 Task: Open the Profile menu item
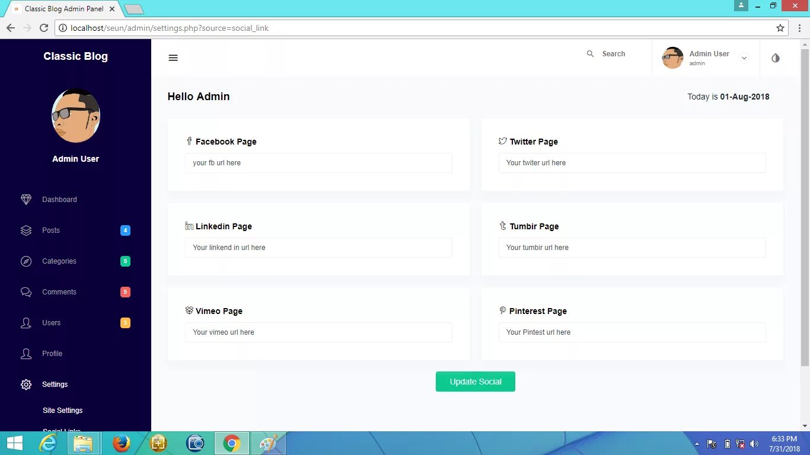point(52,354)
